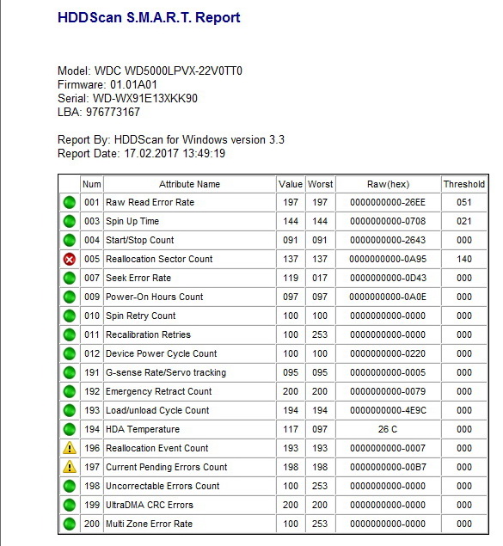The height and width of the screenshot is (546, 503).
Task: Click the worst value 017 for Seek Error Rate
Action: (320, 278)
